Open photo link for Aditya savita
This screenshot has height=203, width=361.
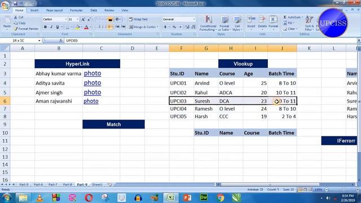93,83
